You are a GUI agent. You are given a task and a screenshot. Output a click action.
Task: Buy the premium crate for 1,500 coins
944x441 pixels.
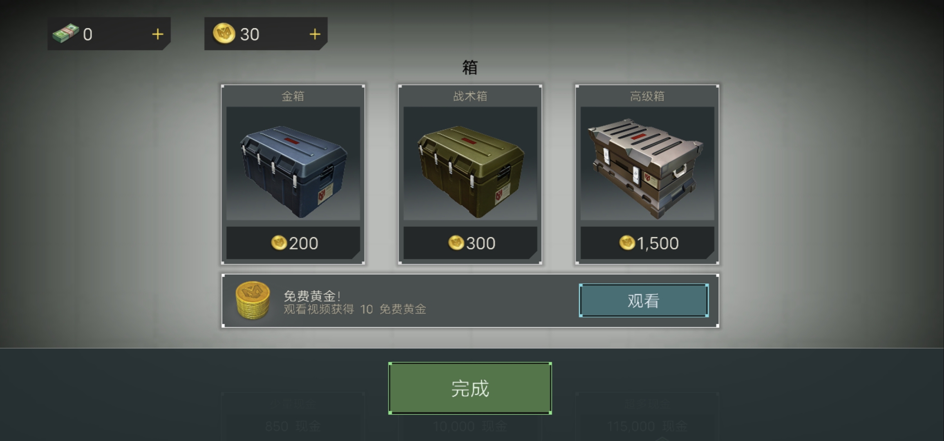647,243
